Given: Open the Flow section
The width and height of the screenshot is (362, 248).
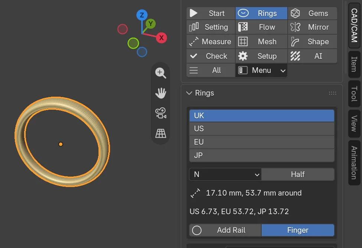Looking at the screenshot, I should pos(261,27).
